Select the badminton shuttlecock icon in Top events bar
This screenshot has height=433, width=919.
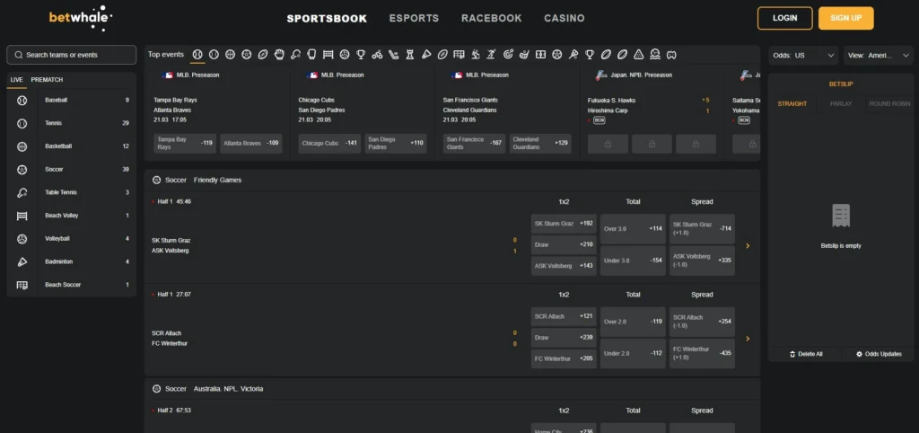(426, 55)
